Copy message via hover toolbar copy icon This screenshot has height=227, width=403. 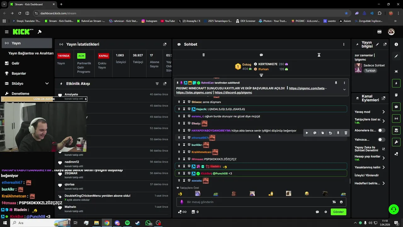322,133
